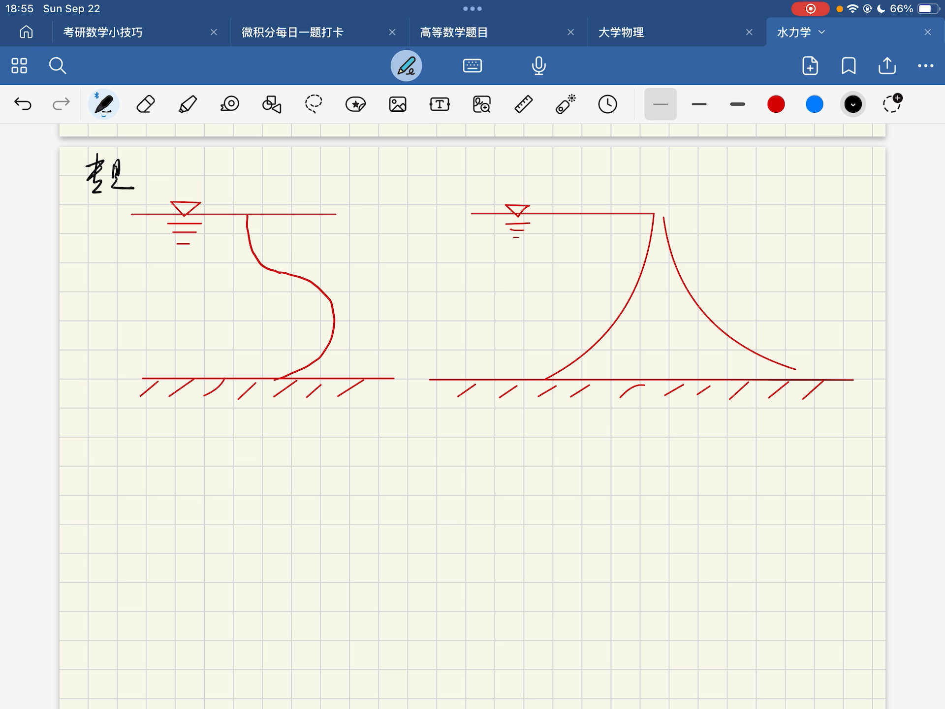Select the Lasso tool
The width and height of the screenshot is (945, 709).
314,104
